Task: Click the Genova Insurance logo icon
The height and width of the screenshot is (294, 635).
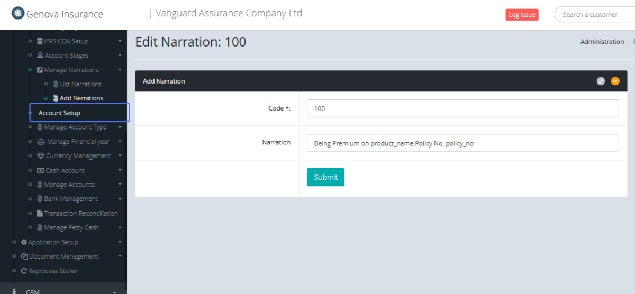Action: click(x=17, y=13)
